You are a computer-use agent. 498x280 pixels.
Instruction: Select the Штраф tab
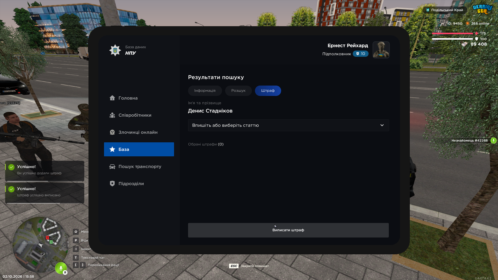click(x=268, y=91)
